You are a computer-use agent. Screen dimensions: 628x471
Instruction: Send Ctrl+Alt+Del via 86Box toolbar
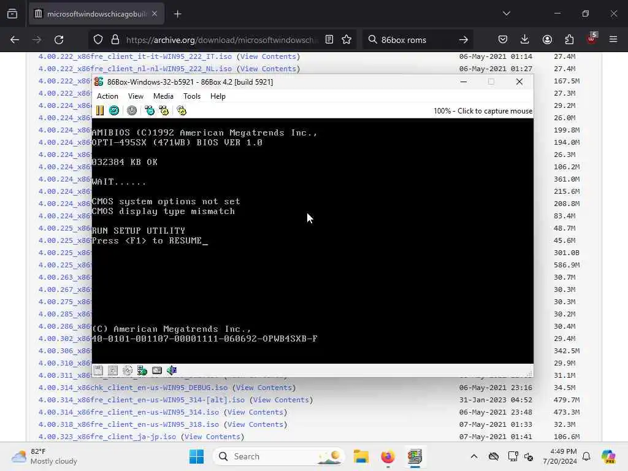tap(150, 110)
